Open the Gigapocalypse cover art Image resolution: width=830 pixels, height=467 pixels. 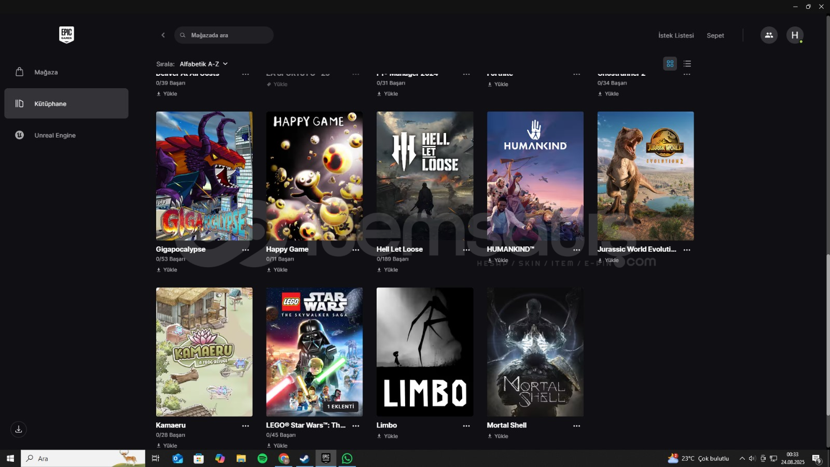tap(204, 176)
